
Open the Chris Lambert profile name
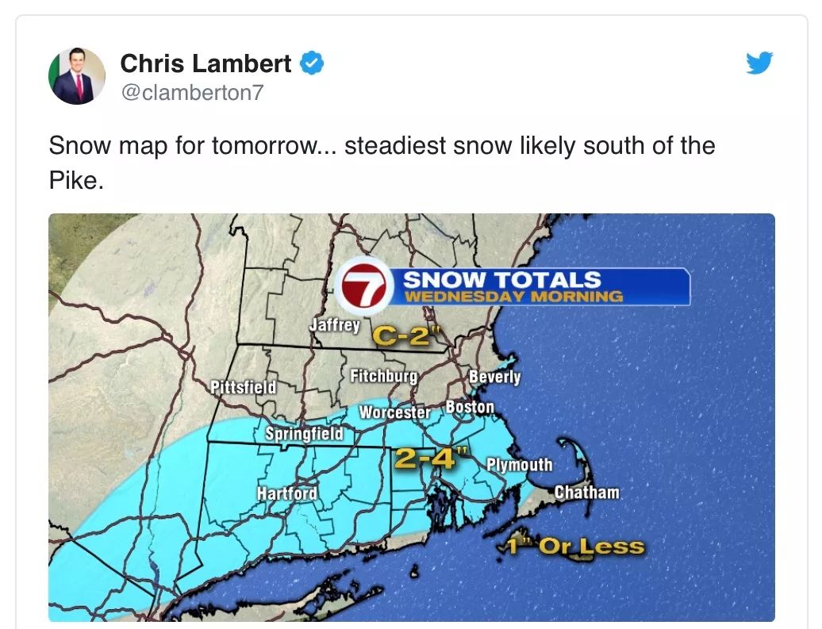point(206,63)
